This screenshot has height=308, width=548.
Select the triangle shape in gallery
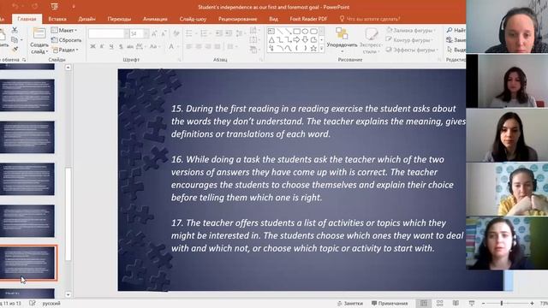coord(271,40)
